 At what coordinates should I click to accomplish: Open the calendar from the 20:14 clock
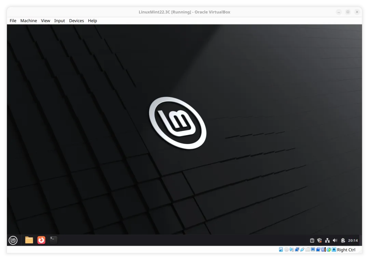click(x=353, y=240)
